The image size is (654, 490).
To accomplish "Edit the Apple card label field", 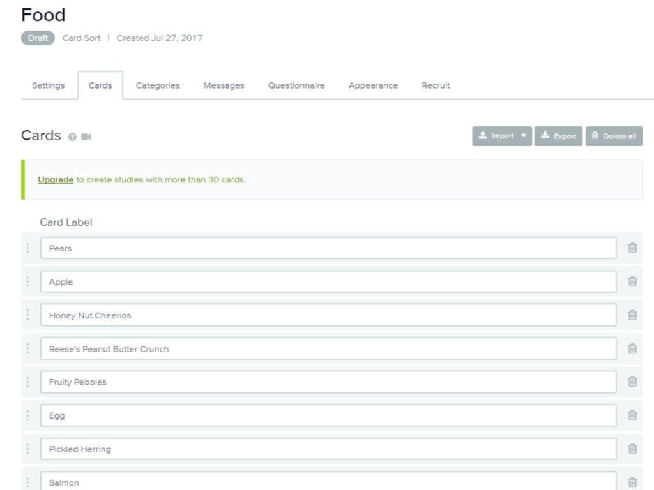I will [329, 281].
